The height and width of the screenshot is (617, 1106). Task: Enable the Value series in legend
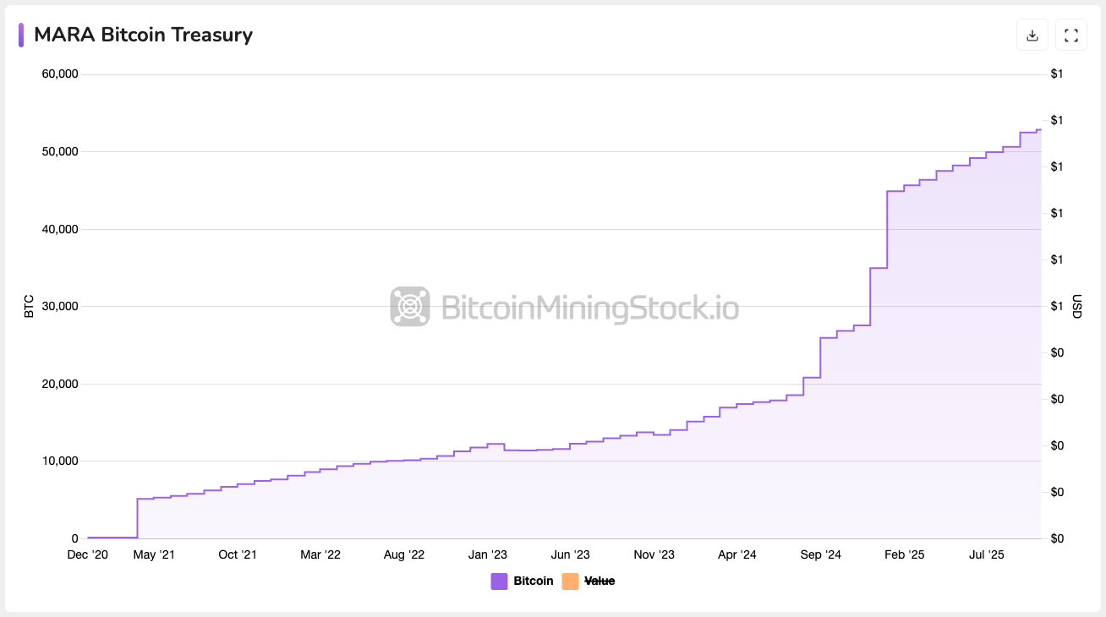600,582
